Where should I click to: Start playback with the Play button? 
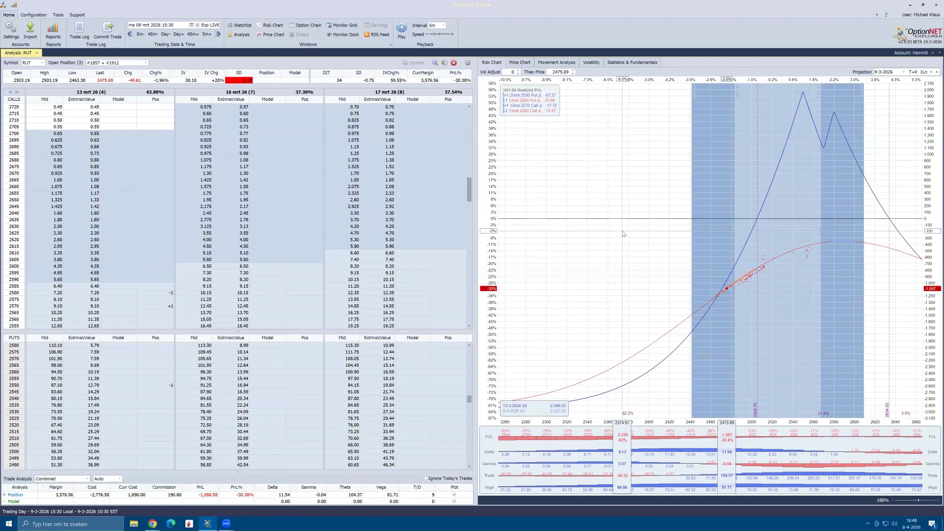click(x=402, y=29)
